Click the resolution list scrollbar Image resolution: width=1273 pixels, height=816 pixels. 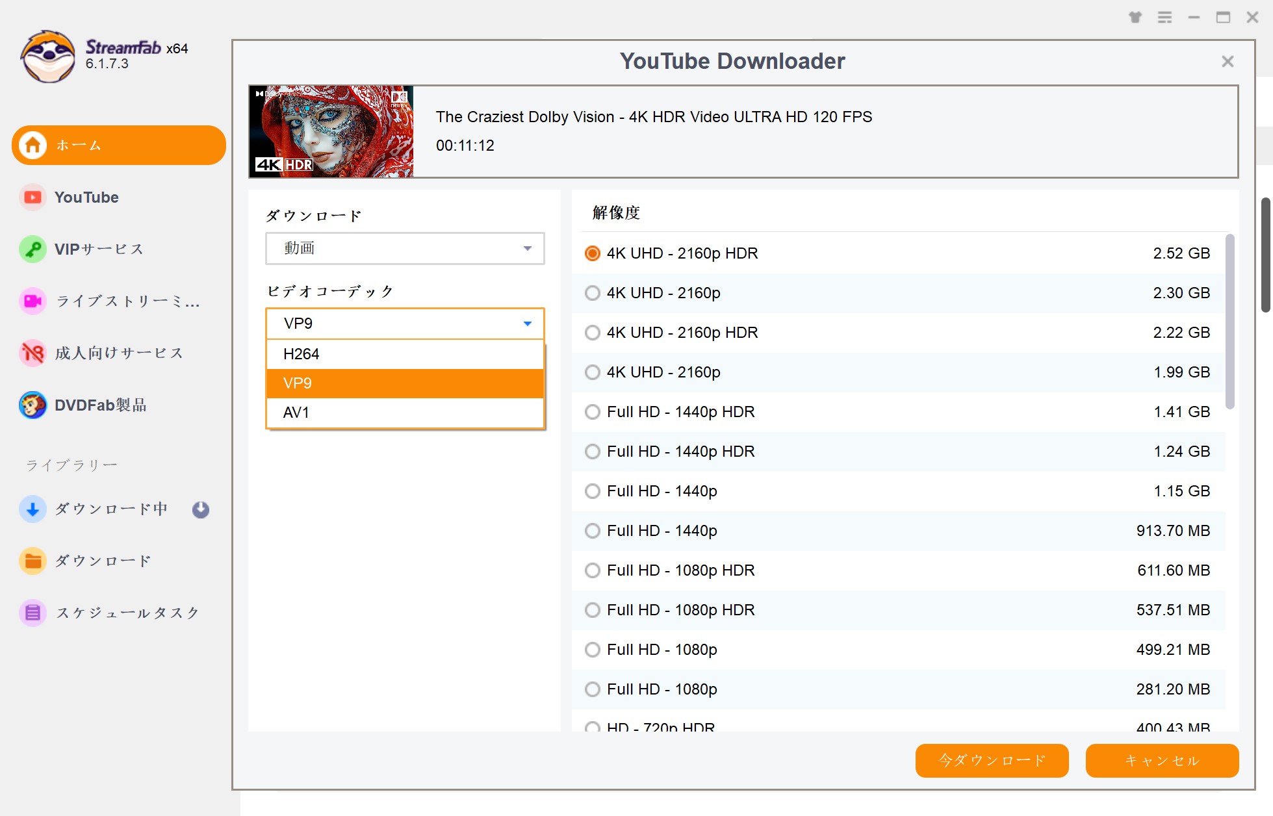point(1229,322)
